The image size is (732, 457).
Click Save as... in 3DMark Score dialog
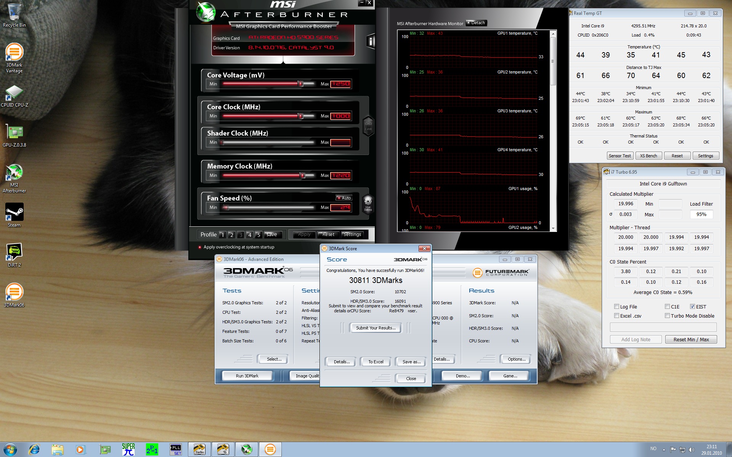[411, 362]
